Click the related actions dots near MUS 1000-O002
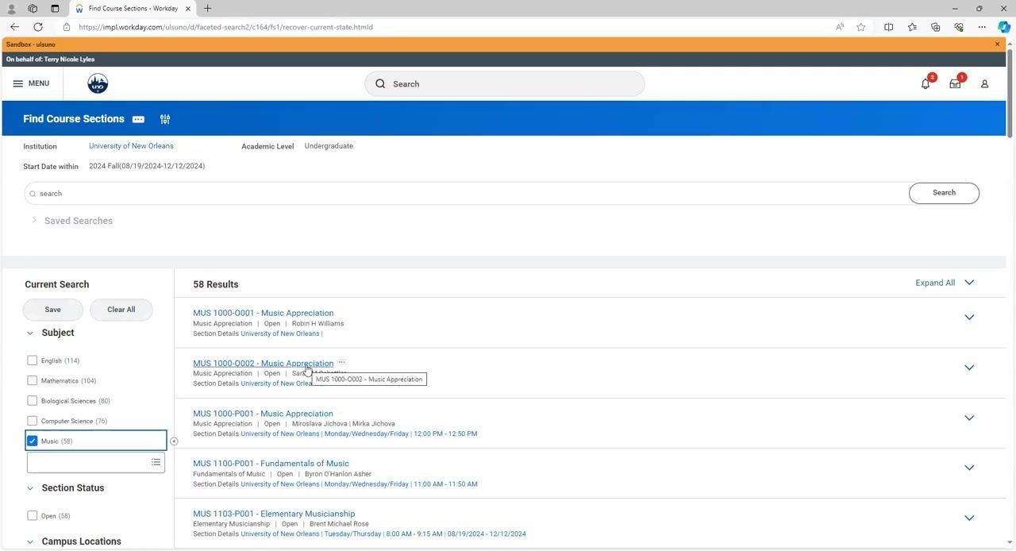 coord(341,363)
